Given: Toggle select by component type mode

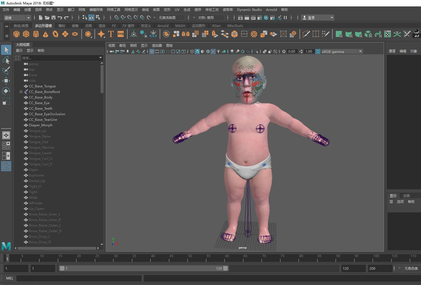Looking at the screenshot, I should (x=98, y=18).
